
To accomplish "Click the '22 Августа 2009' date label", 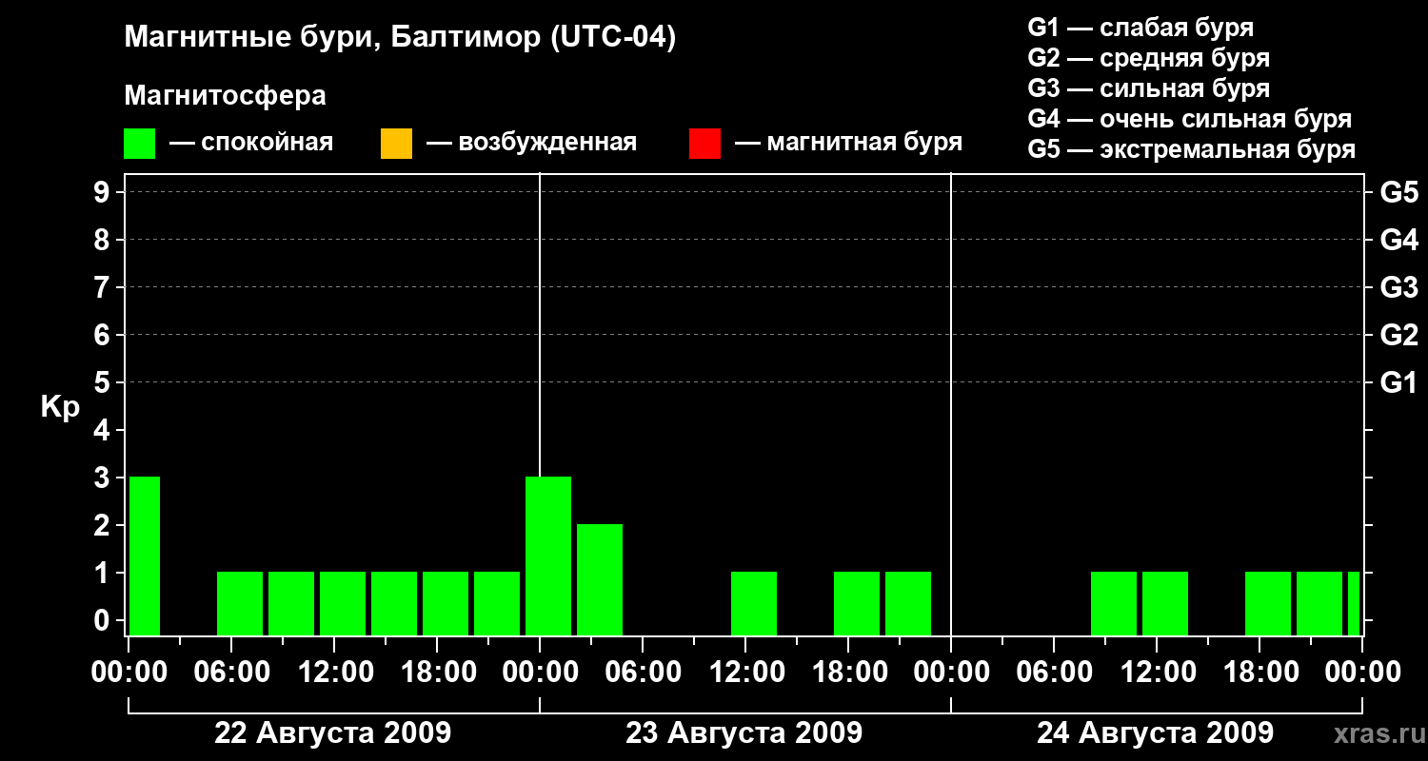I will point(333,733).
